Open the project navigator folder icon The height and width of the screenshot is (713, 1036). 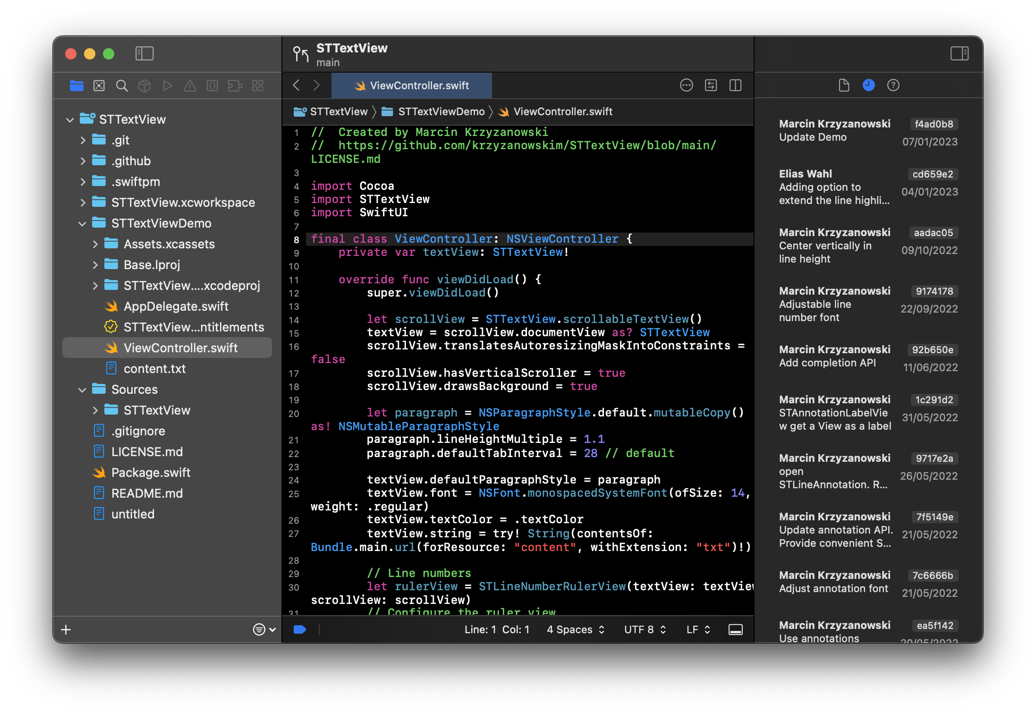76,85
